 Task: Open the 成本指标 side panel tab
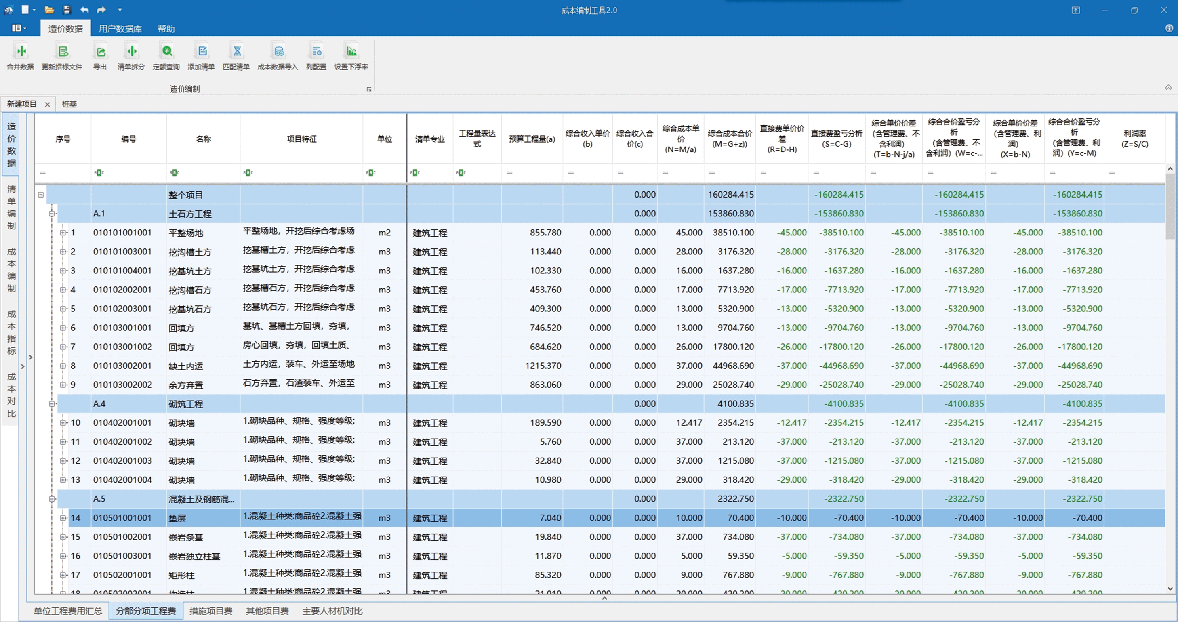point(11,332)
